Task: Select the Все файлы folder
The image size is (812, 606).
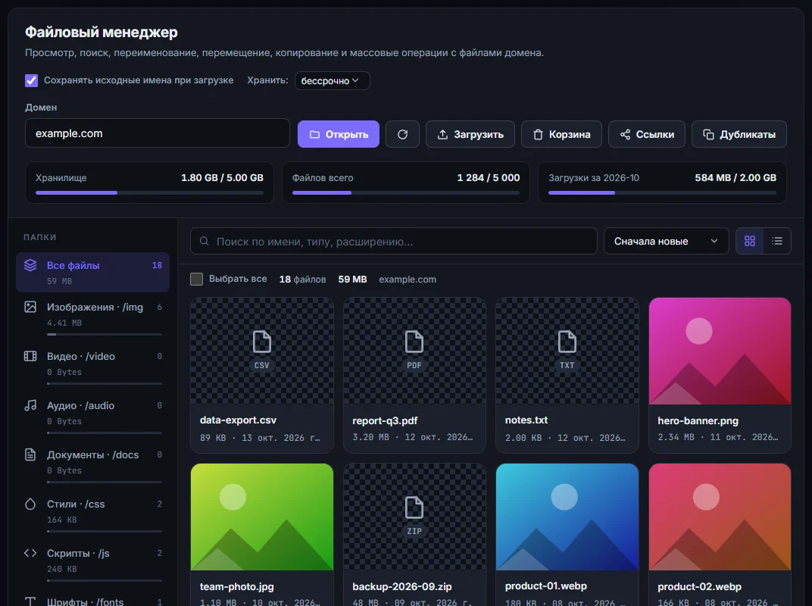Action: (92, 272)
